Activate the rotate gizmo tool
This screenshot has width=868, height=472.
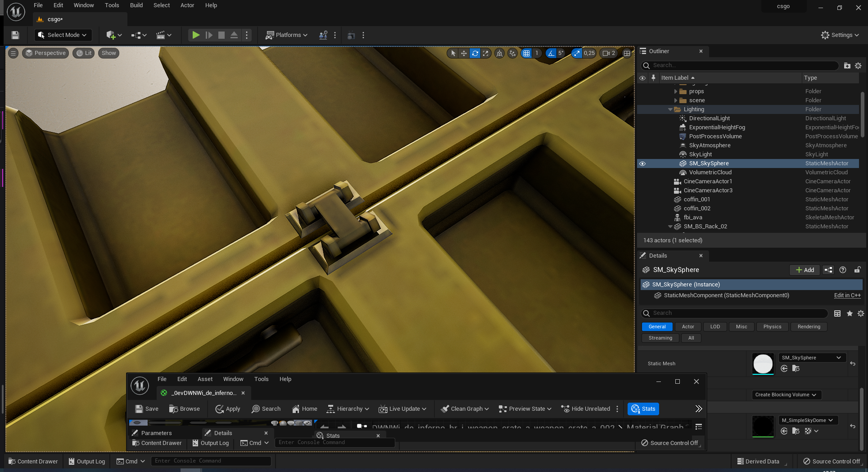coord(475,53)
